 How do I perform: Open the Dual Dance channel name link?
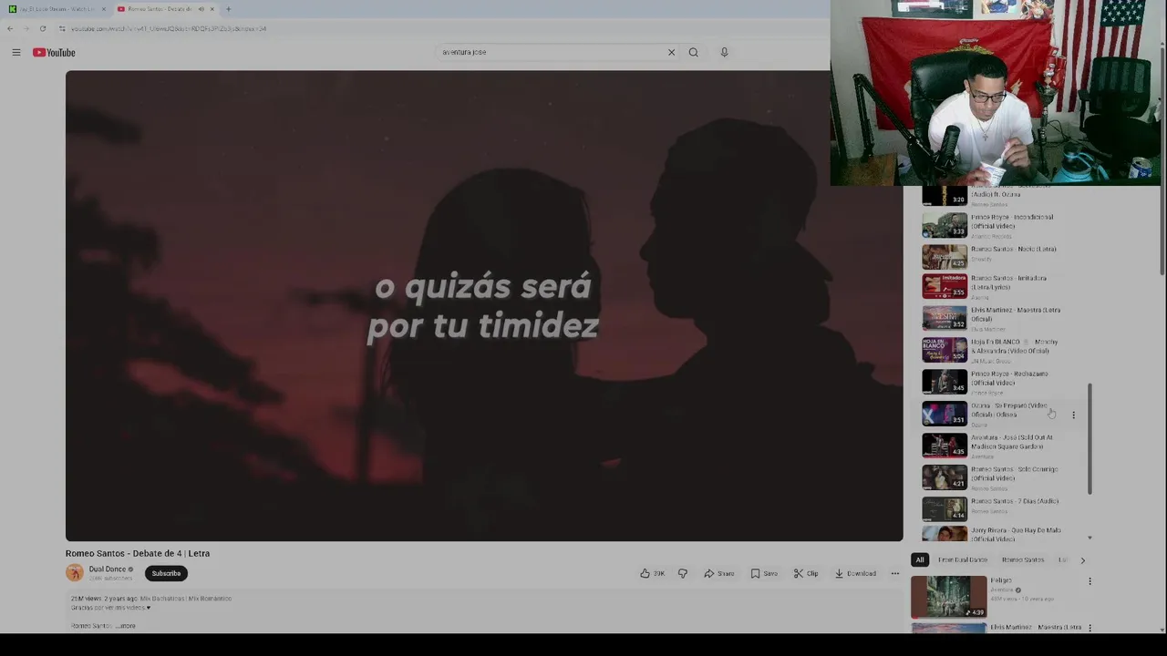click(108, 569)
